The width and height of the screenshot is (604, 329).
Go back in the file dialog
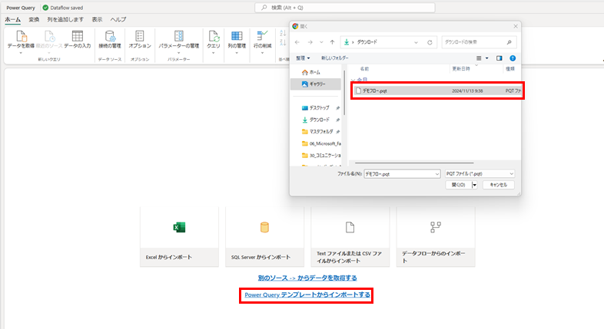297,42
